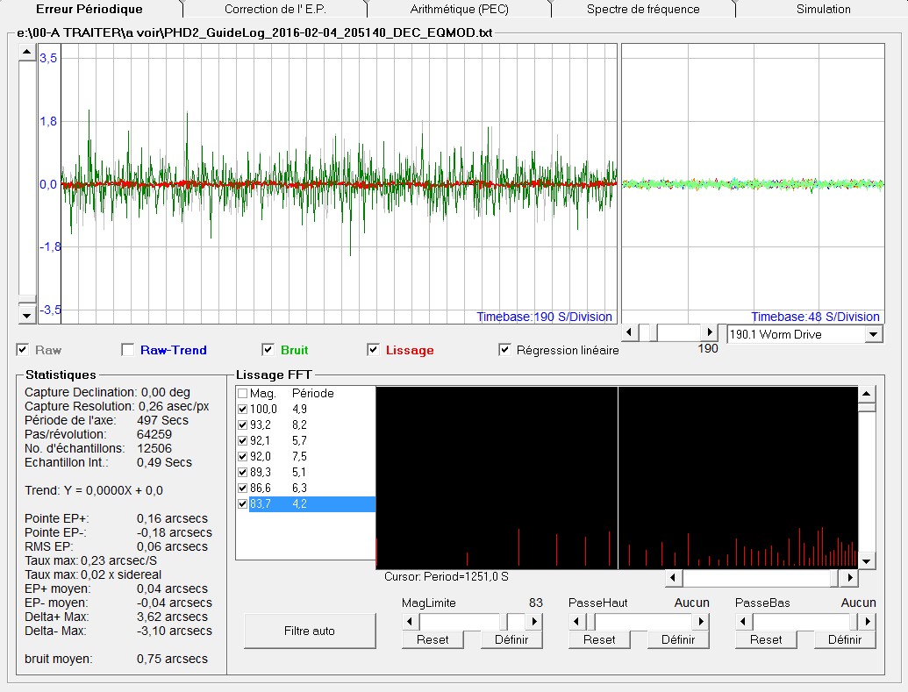Toggle the Raw-Trend checkbox
This screenshot has width=908, height=692.
(x=128, y=350)
